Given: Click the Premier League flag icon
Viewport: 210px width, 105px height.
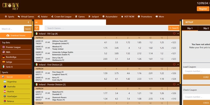Looking at the screenshot, I should [3, 47].
